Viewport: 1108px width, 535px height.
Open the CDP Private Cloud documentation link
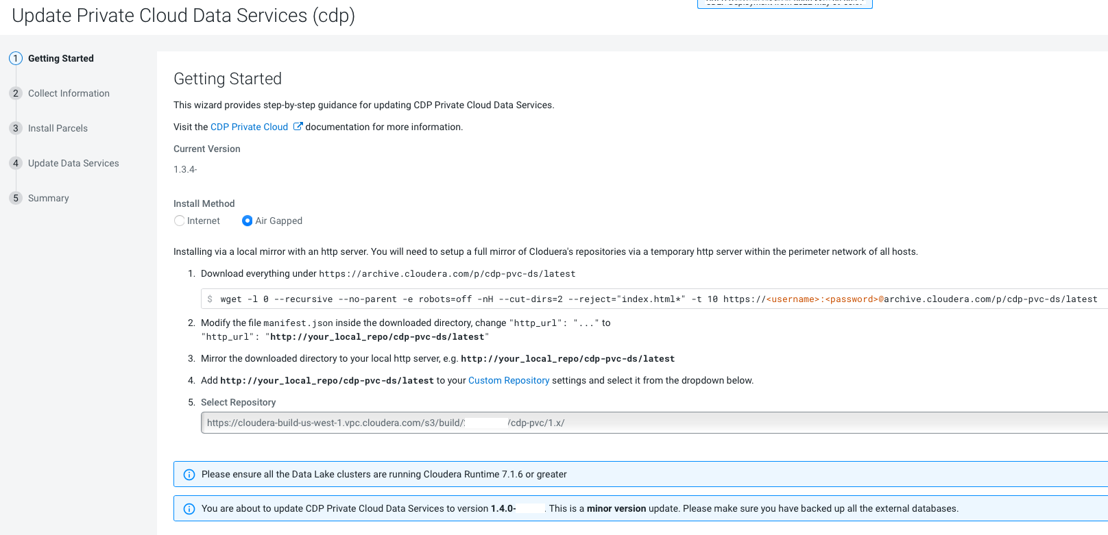pos(249,127)
